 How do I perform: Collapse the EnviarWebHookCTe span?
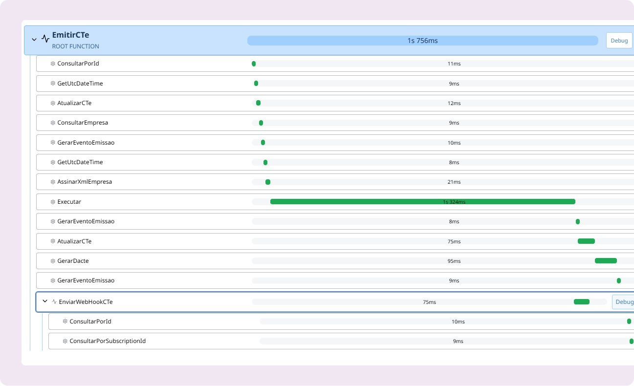click(45, 301)
